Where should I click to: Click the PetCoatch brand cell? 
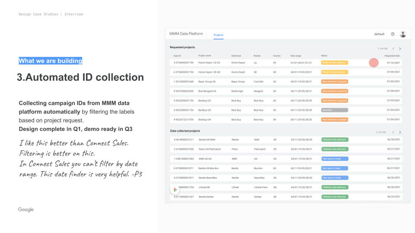pos(260,149)
